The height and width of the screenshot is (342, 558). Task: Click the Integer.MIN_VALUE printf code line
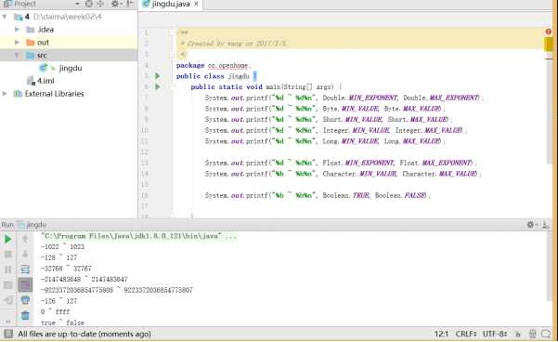[335, 130]
